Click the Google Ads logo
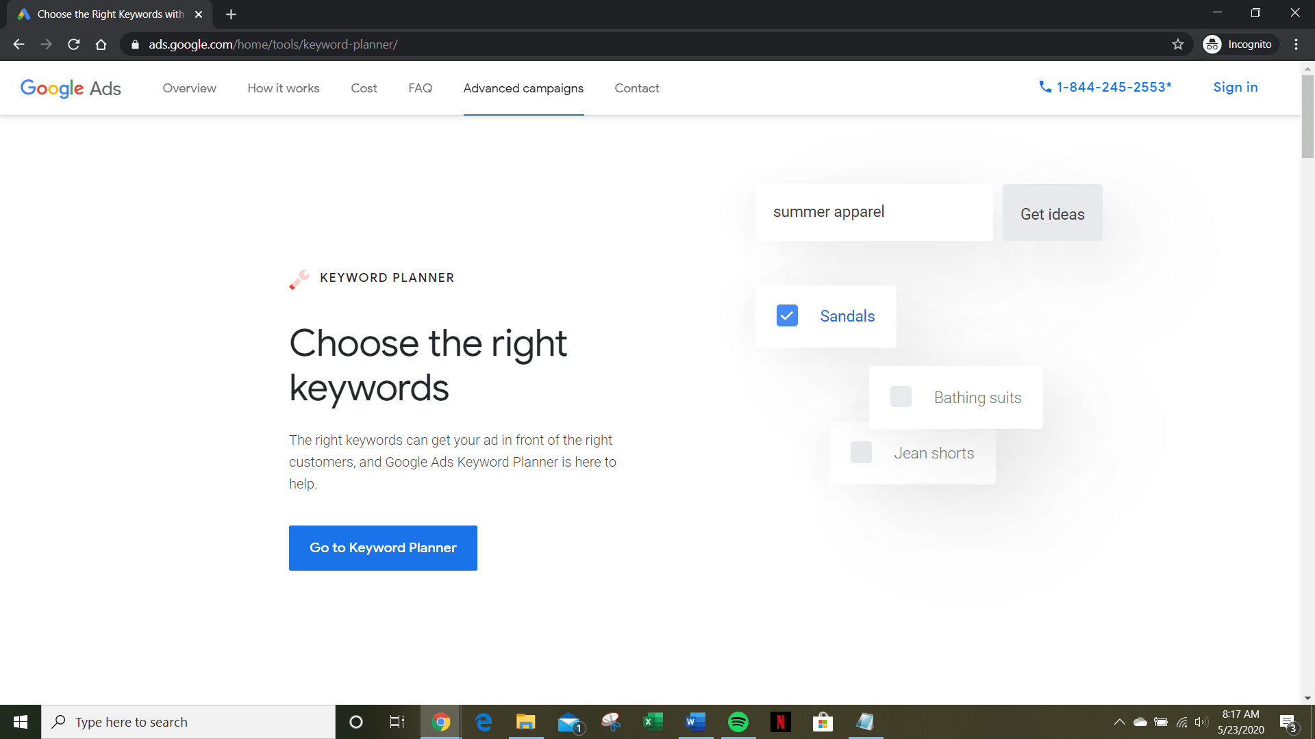The height and width of the screenshot is (739, 1315). 71,88
